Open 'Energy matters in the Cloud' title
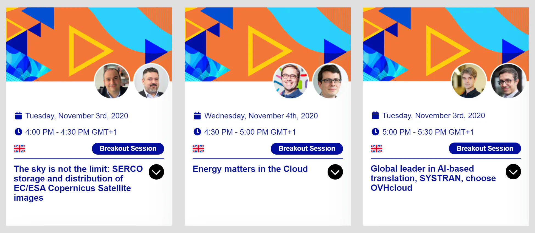Viewport: 535px width, 233px height. (250, 169)
